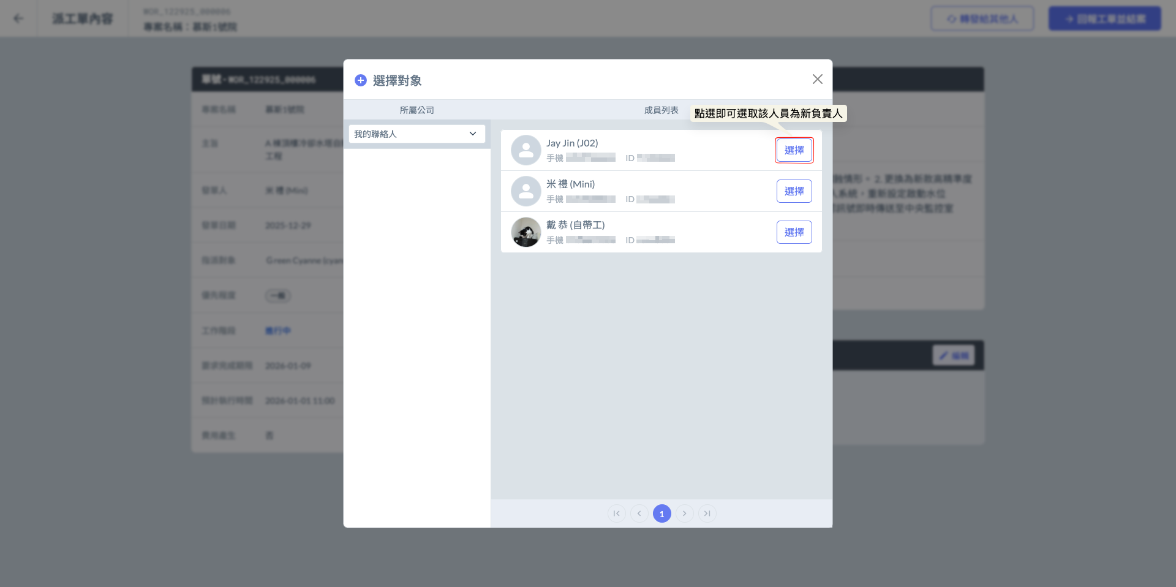Click 米禮 (Mini) avatar icon

coord(526,191)
